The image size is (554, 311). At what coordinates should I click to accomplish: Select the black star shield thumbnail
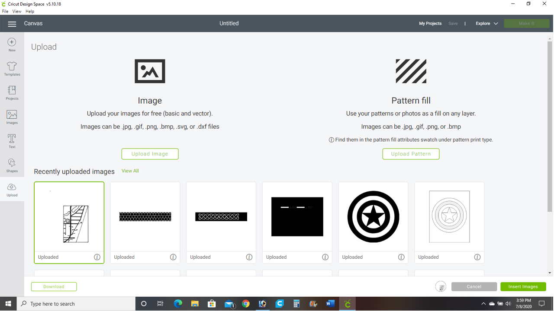(374, 217)
